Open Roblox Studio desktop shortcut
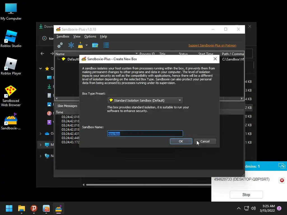 [x=11, y=39]
